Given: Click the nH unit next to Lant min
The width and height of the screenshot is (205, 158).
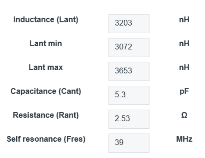Looking at the screenshot, I should pyautogui.click(x=184, y=44).
